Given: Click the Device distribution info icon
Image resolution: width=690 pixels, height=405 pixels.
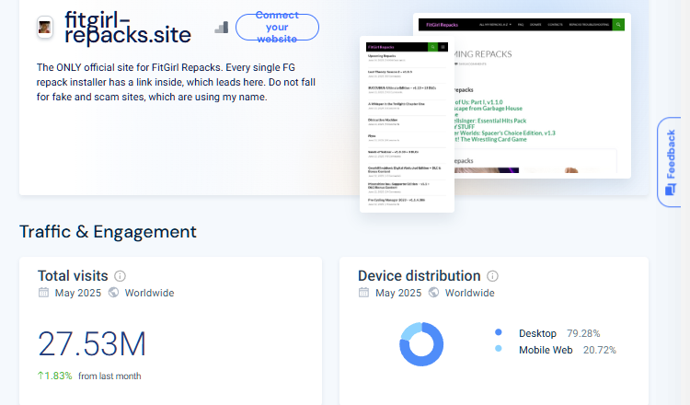Looking at the screenshot, I should pos(492,276).
